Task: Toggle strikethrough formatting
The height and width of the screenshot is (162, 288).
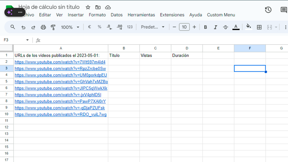Action: (x=225, y=27)
